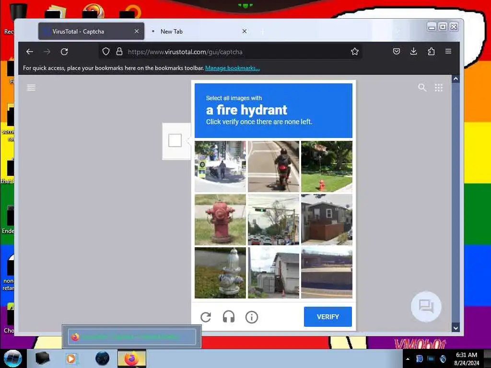
Task: Click the flag tray icon
Action: (x=419, y=358)
